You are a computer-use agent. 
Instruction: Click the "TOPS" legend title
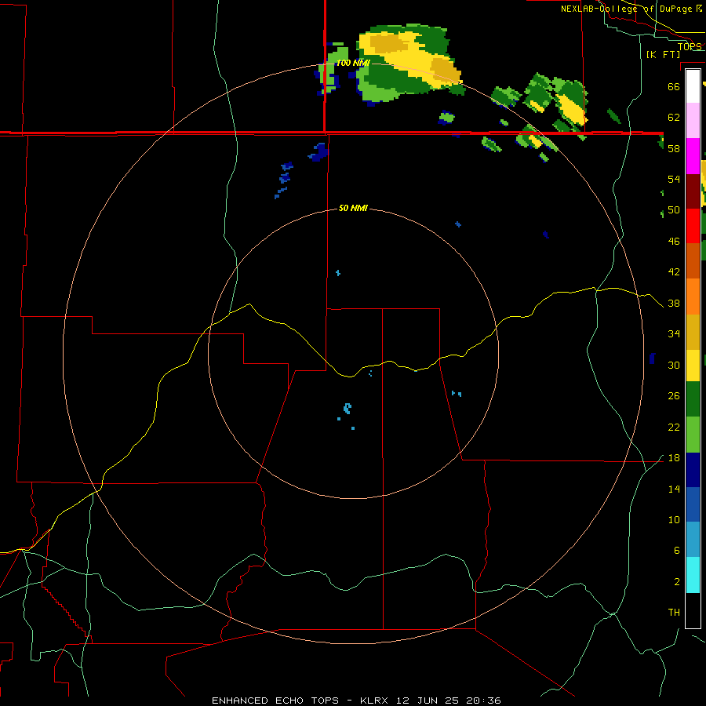[x=690, y=46]
